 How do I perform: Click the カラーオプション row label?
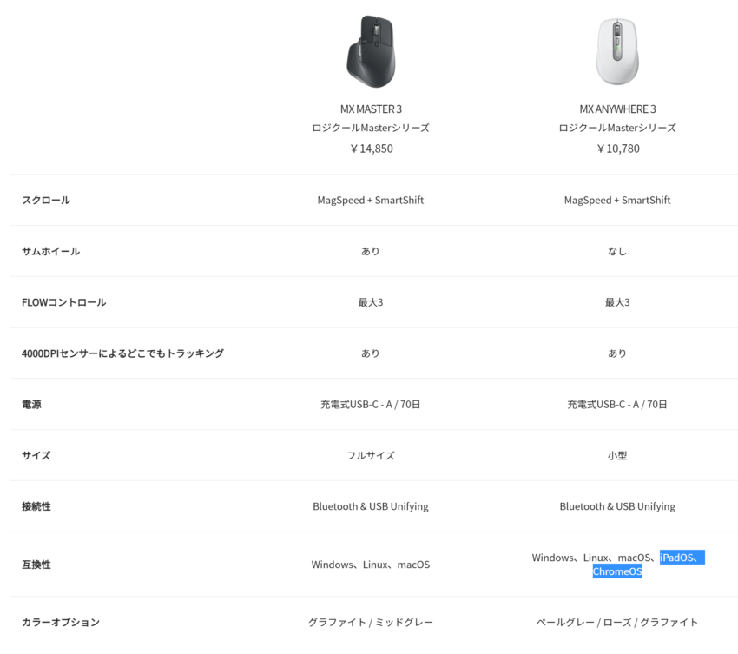pos(61,623)
